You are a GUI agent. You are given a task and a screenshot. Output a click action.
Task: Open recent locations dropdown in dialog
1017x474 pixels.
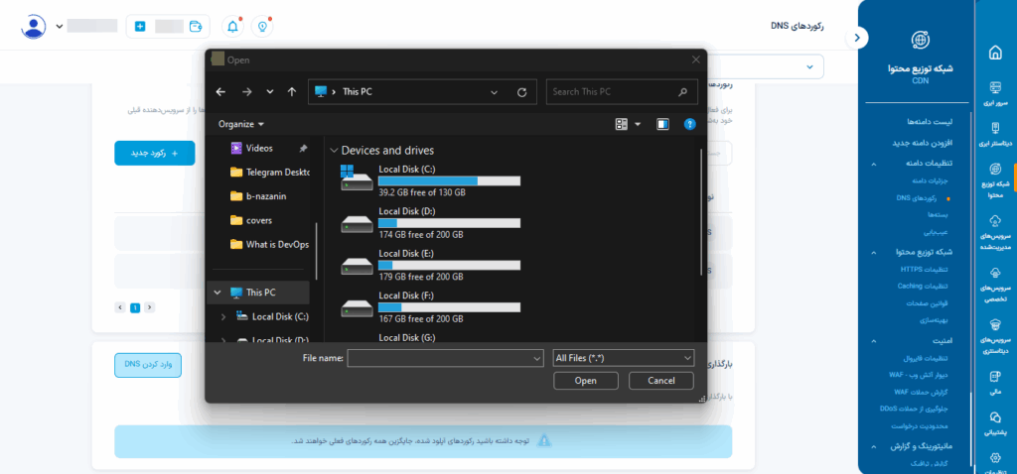point(270,92)
